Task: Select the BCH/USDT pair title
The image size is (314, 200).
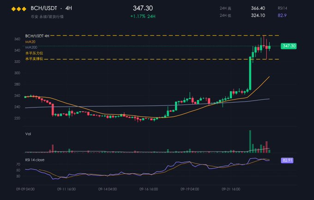Action: (44, 8)
